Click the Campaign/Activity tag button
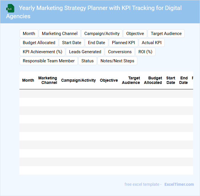Viewport: 200px width, 196px height. click(x=102, y=34)
